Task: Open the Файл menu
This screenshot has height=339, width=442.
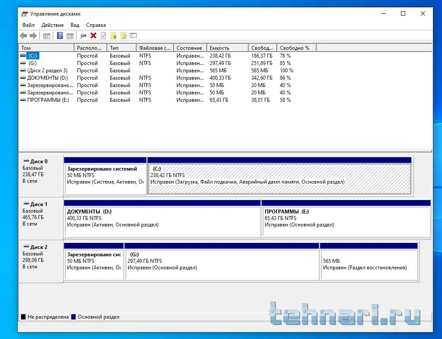Action: [x=28, y=25]
